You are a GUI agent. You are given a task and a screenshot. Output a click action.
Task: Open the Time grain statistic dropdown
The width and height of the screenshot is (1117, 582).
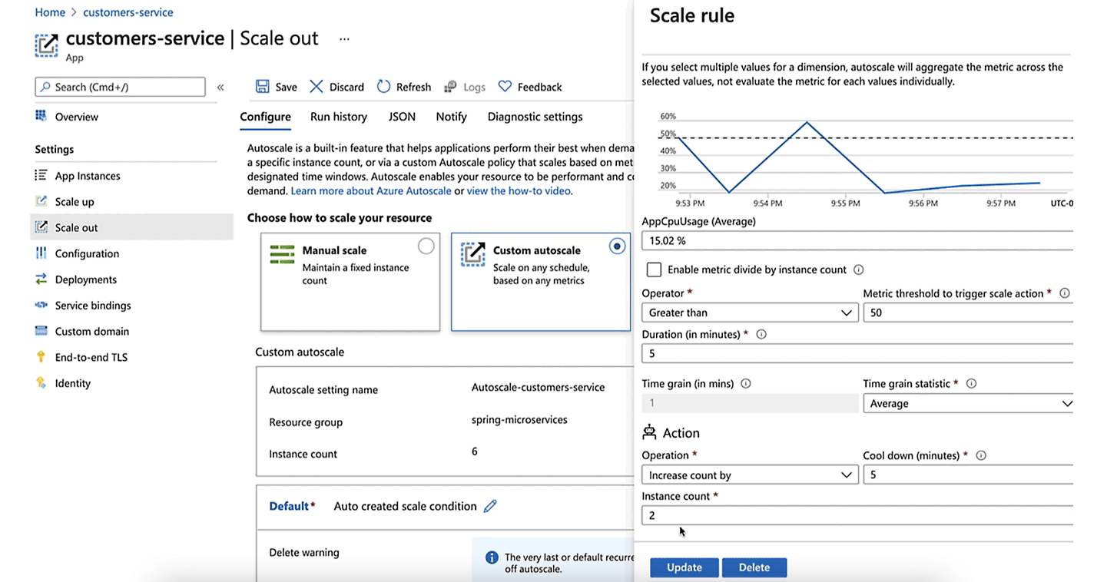tap(967, 403)
